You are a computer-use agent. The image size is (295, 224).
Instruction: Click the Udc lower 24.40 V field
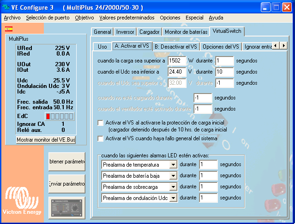[x=177, y=72]
